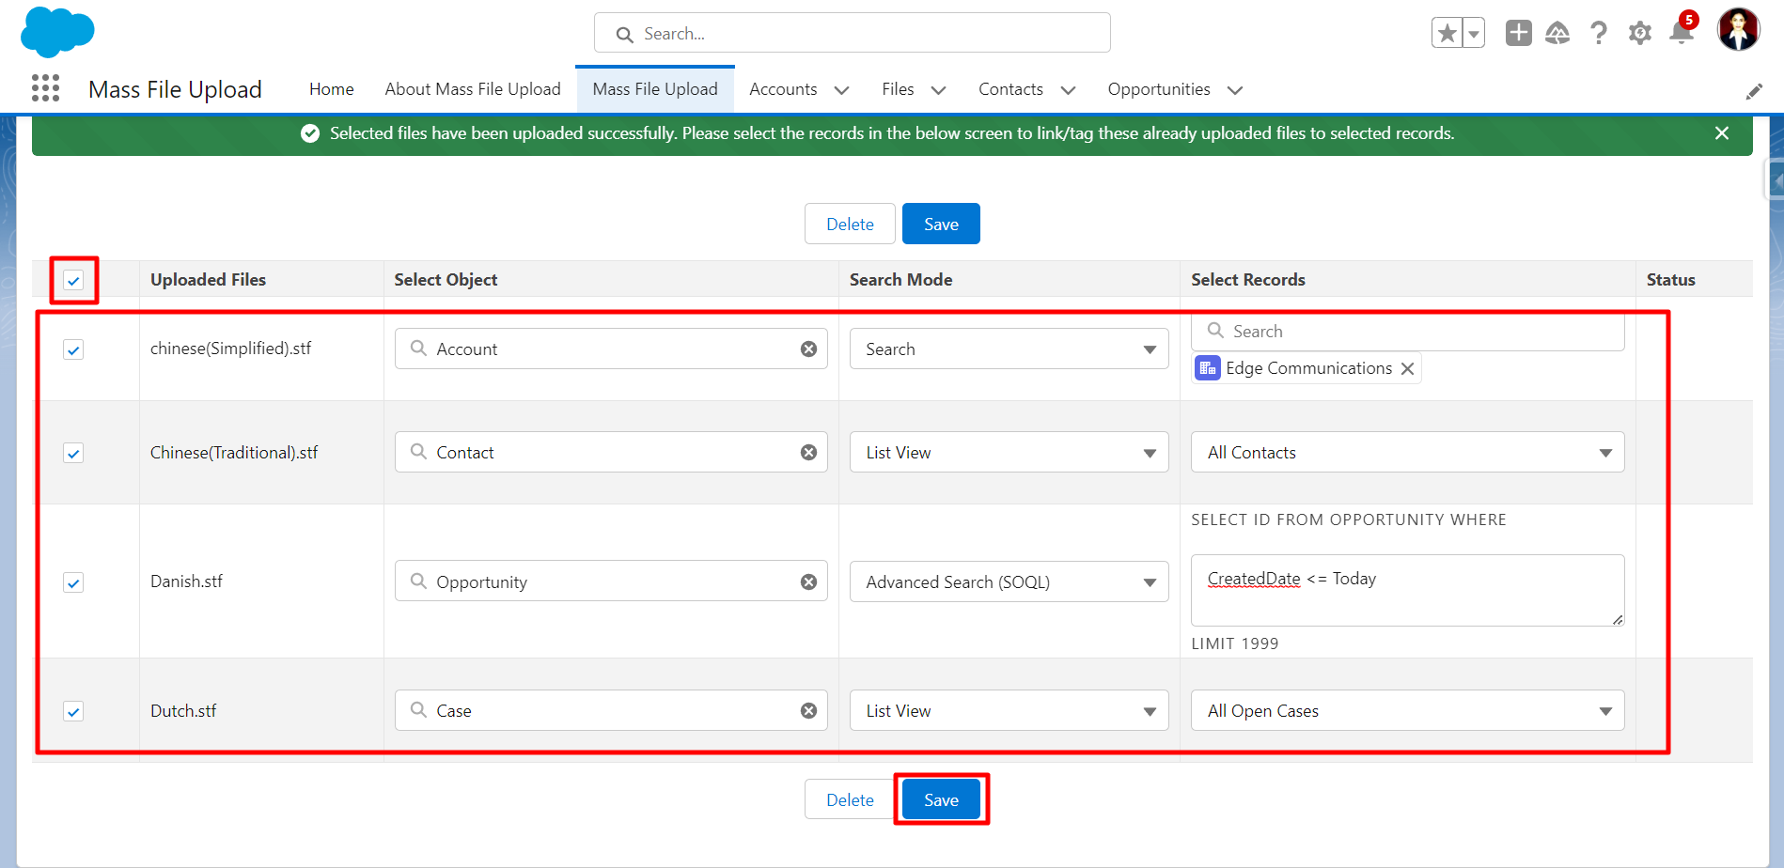Open the App Launcher grid icon
The height and width of the screenshot is (868, 1784).
45,88
